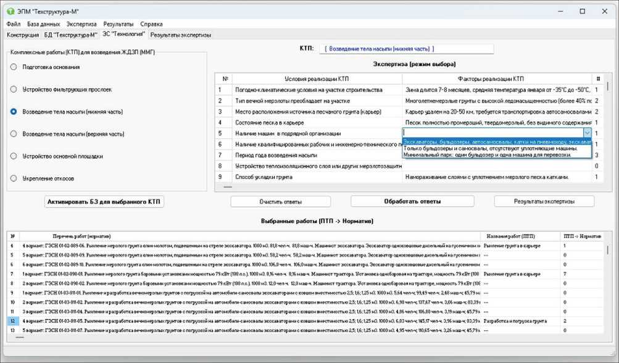
Task: Switch to the "Результаты экспертизы" tab
Action: (x=180, y=35)
